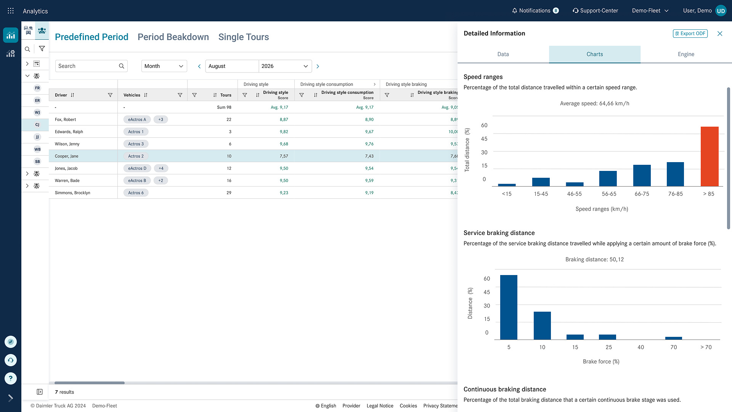This screenshot has width=732, height=412.
Task: Sort the Driving style braking column
Action: pyautogui.click(x=412, y=95)
